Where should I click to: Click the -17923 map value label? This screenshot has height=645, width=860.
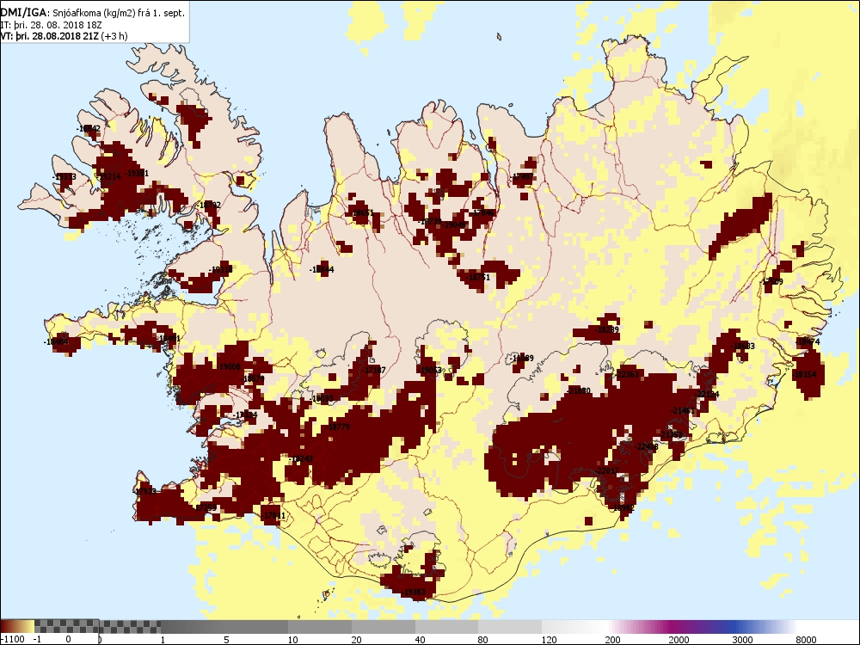click(x=144, y=491)
